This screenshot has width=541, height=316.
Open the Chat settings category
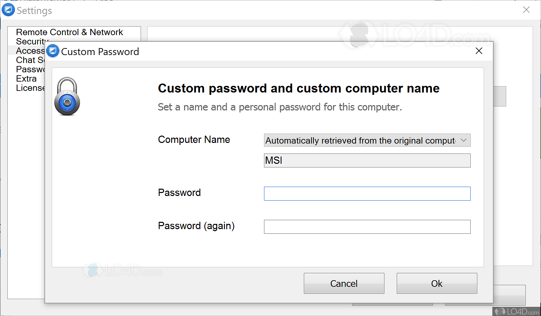coord(29,60)
